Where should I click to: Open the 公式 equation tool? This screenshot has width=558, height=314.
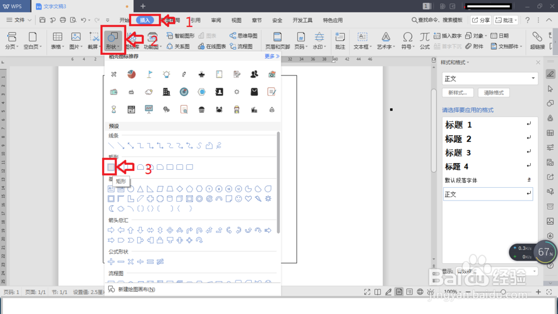coord(425,40)
